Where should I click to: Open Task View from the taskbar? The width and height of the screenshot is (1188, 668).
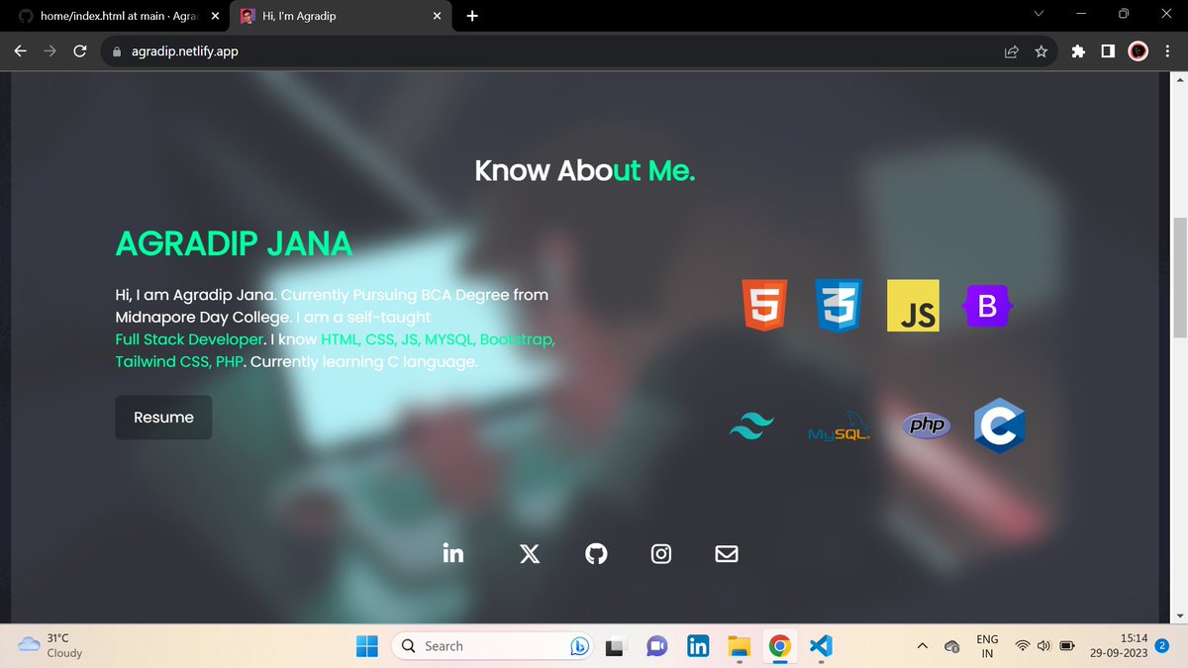tap(614, 646)
